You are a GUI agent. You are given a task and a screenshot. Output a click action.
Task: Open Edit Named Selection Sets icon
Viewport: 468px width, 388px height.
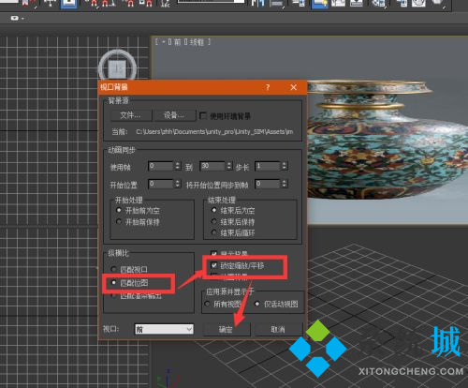coord(165,3)
